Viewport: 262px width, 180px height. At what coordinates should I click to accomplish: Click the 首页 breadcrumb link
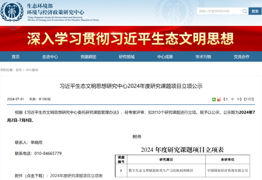coord(19,70)
